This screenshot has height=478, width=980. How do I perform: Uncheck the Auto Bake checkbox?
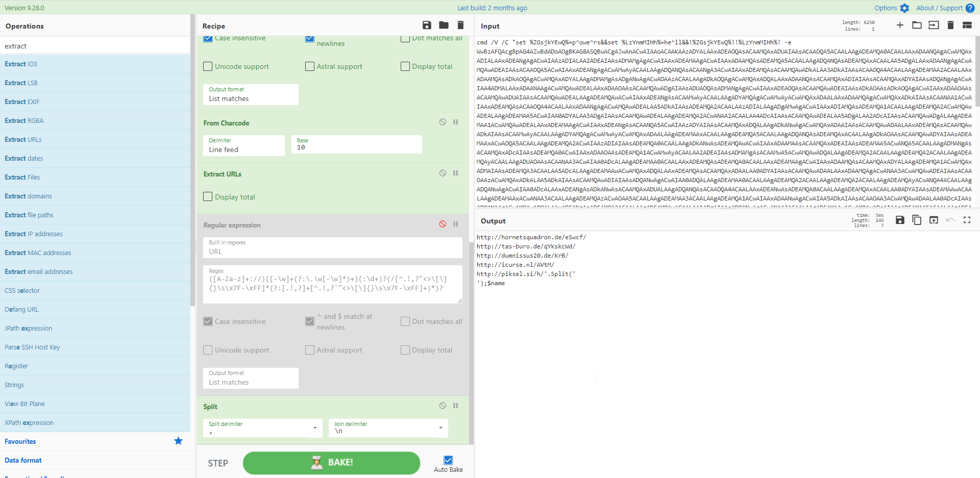click(448, 460)
